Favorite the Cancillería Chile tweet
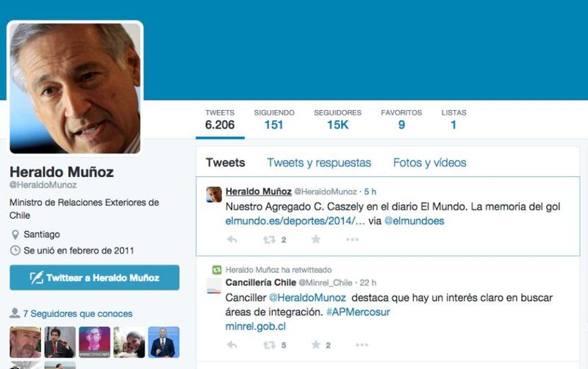Viewport: 588px width, 369px height. (316, 345)
